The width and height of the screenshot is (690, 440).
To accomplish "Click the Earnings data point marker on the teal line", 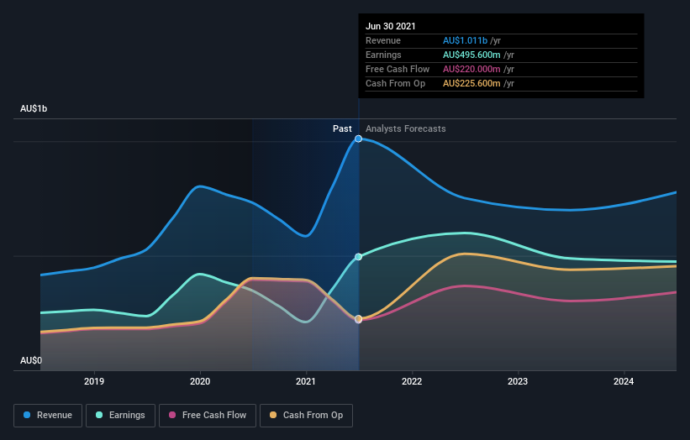I will 358,257.
